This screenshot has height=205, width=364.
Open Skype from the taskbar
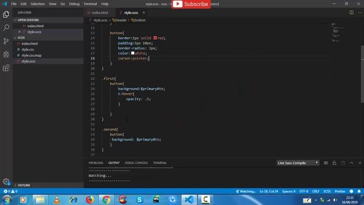[139, 200]
